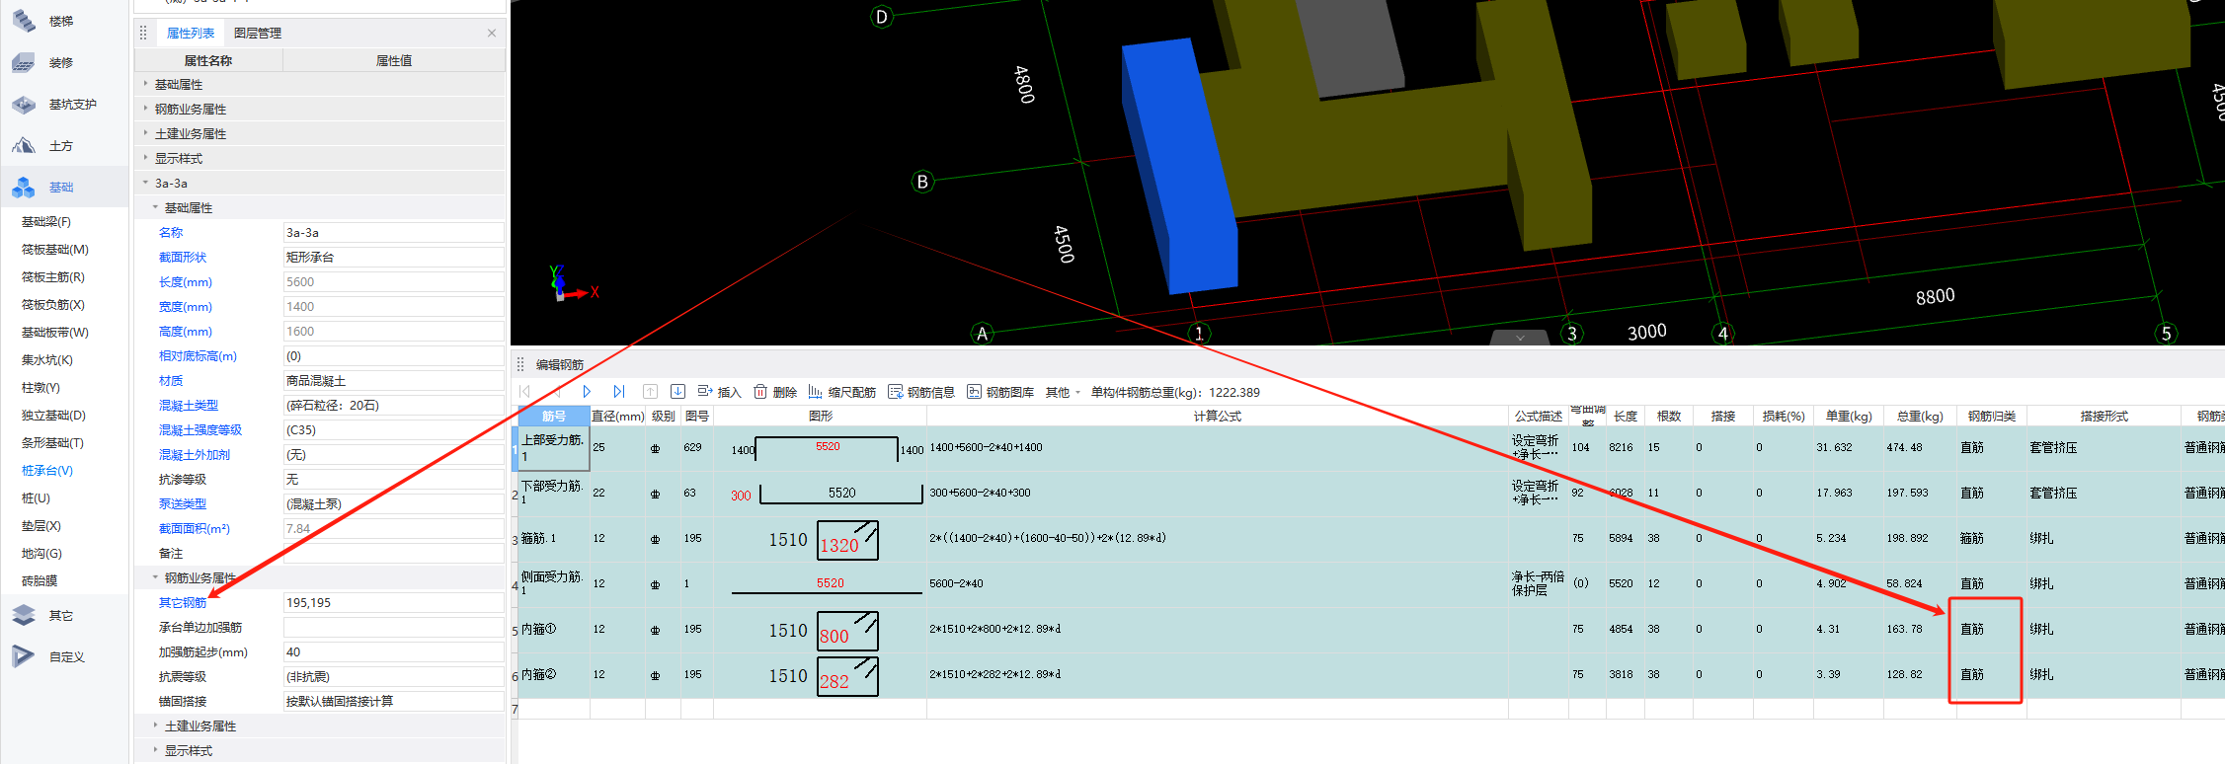Select the 上部受力筋.1 row cell

click(554, 448)
